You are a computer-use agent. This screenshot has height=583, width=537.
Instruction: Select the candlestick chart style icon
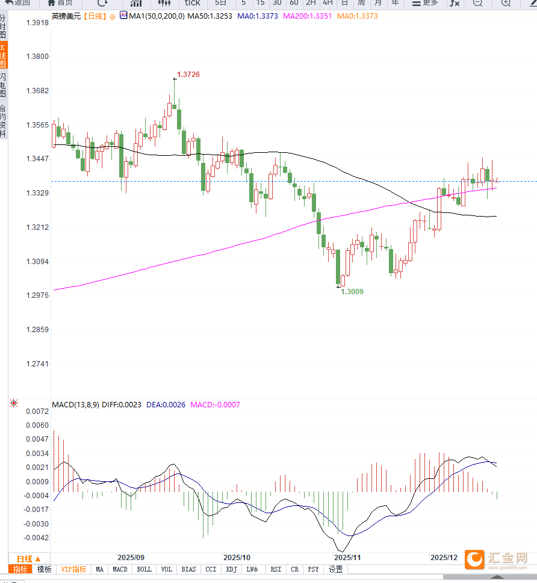164,2
